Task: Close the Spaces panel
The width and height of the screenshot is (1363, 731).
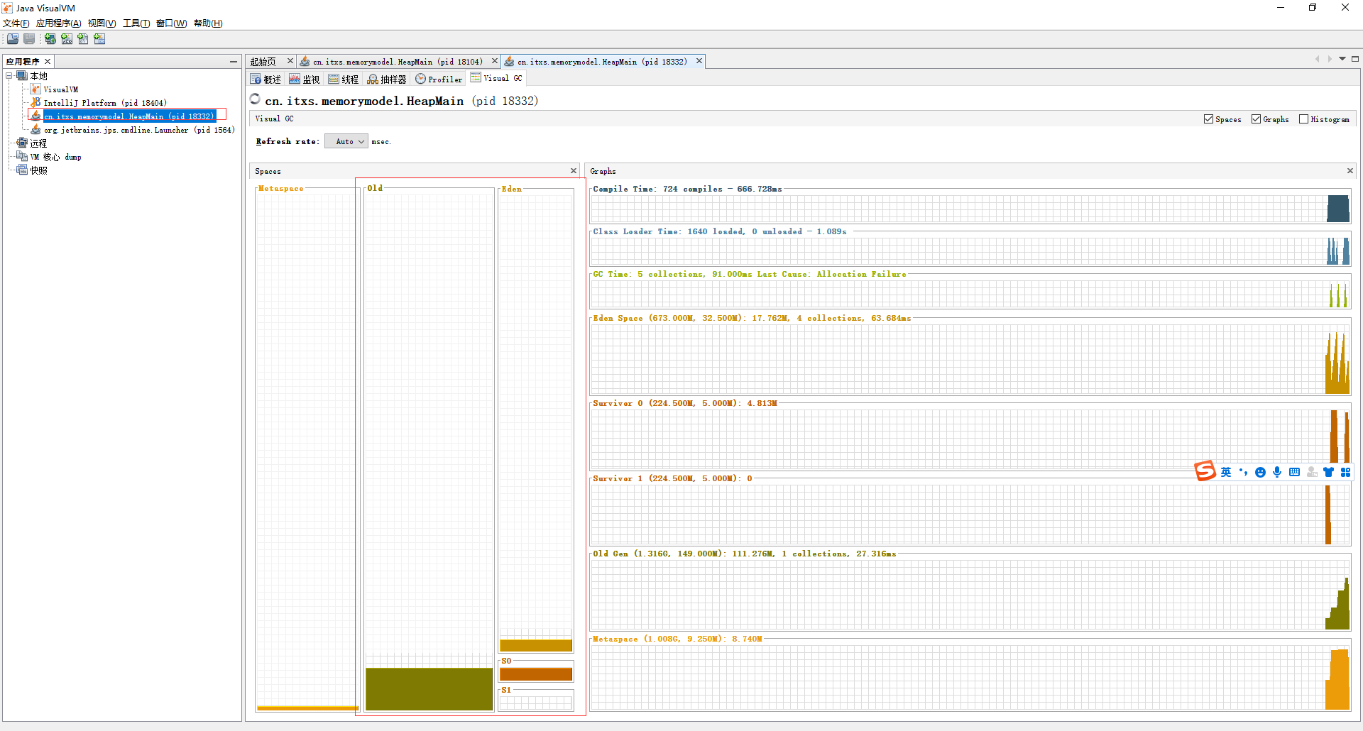Action: 574,170
